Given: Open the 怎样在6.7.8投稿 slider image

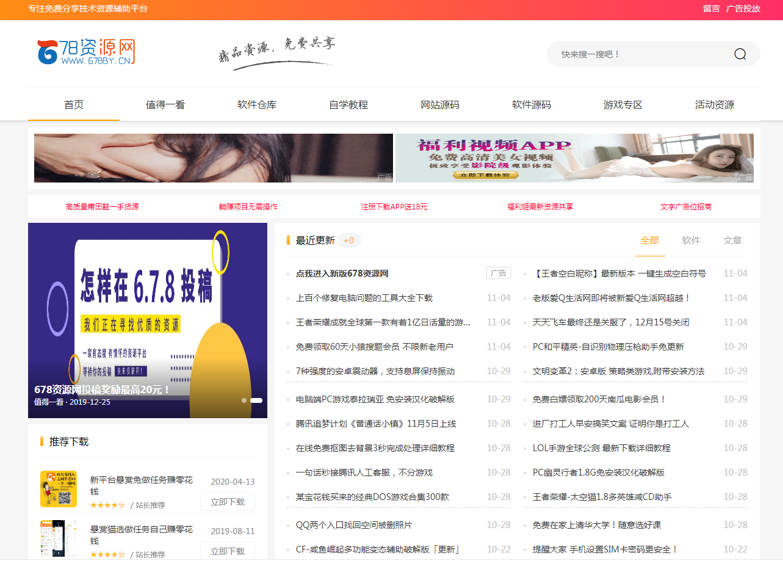Looking at the screenshot, I should (x=148, y=305).
